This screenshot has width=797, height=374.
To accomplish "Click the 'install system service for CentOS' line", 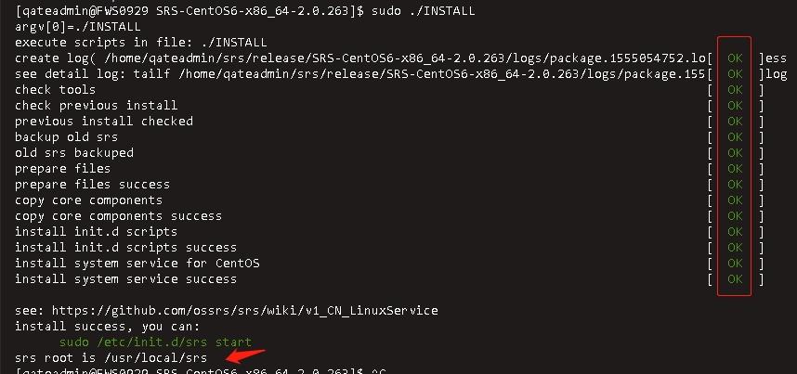I will (x=137, y=264).
